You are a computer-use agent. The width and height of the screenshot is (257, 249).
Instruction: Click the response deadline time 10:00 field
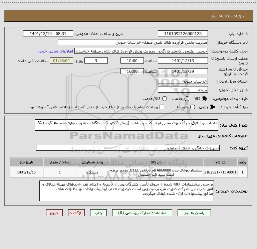pos(132,60)
